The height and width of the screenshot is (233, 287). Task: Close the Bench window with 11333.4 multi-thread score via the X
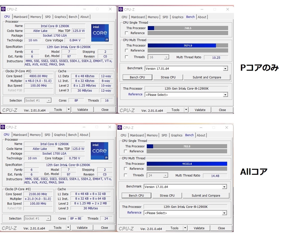(226, 128)
